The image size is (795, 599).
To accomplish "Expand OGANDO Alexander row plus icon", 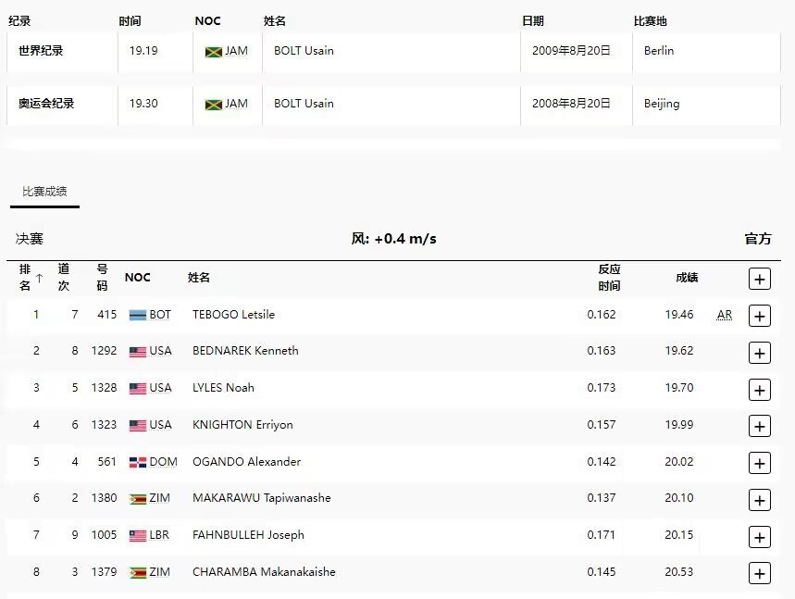I will [x=760, y=464].
